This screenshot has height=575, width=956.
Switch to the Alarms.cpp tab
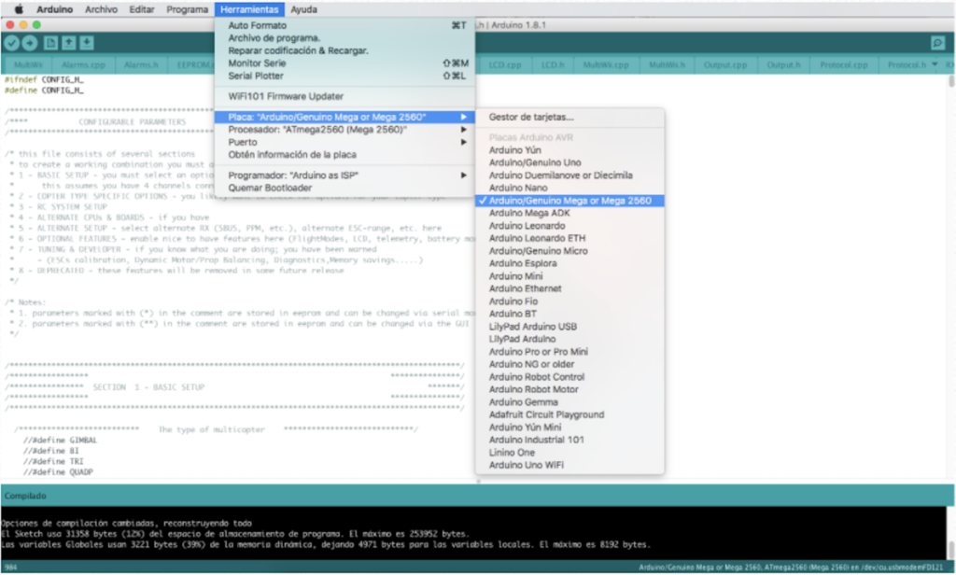[x=84, y=65]
